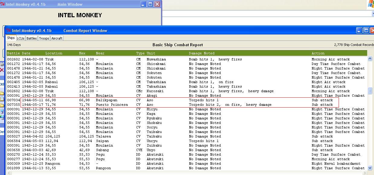Image resolution: width=374 pixels, height=175 pixels.
Task: Click the INTEL MONKEY heading
Action: pyautogui.click(x=80, y=15)
